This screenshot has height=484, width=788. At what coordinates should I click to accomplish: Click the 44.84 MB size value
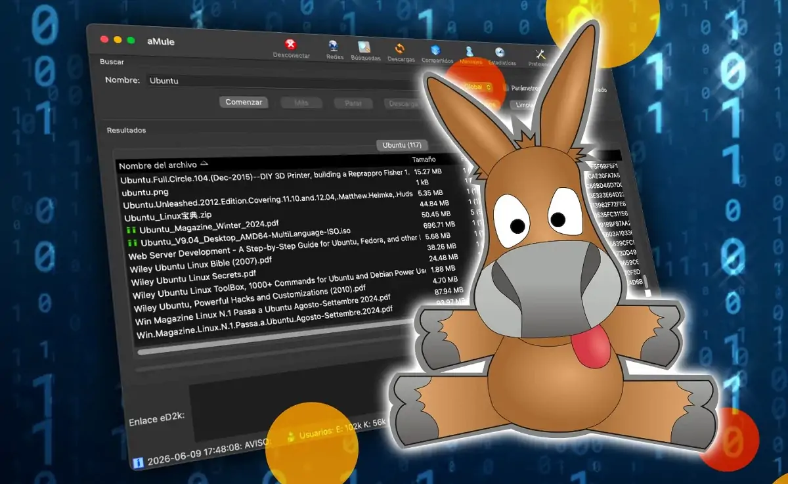coord(433,203)
